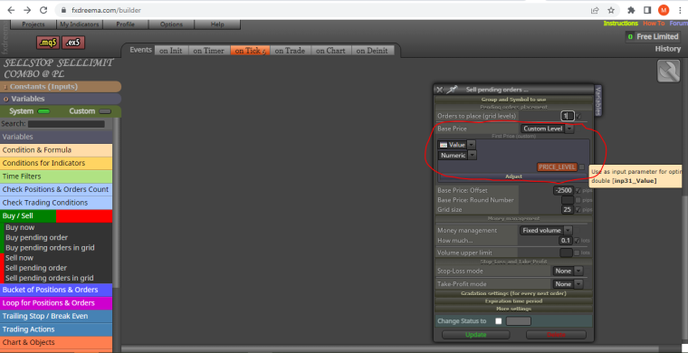Open the Chrome profile avatar M
688x353 pixels.
664,10
